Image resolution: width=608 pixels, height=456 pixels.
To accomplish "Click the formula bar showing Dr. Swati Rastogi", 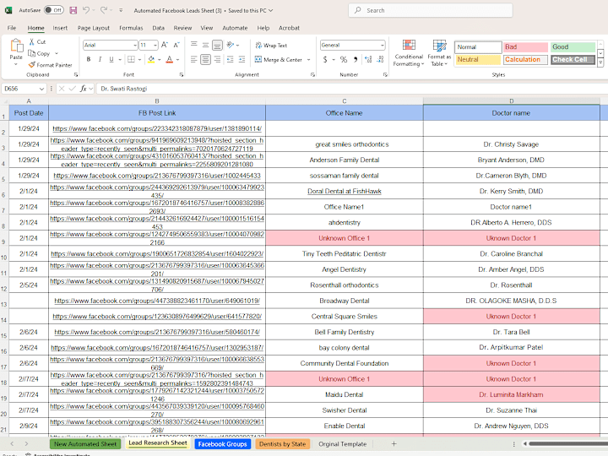I will [x=352, y=89].
